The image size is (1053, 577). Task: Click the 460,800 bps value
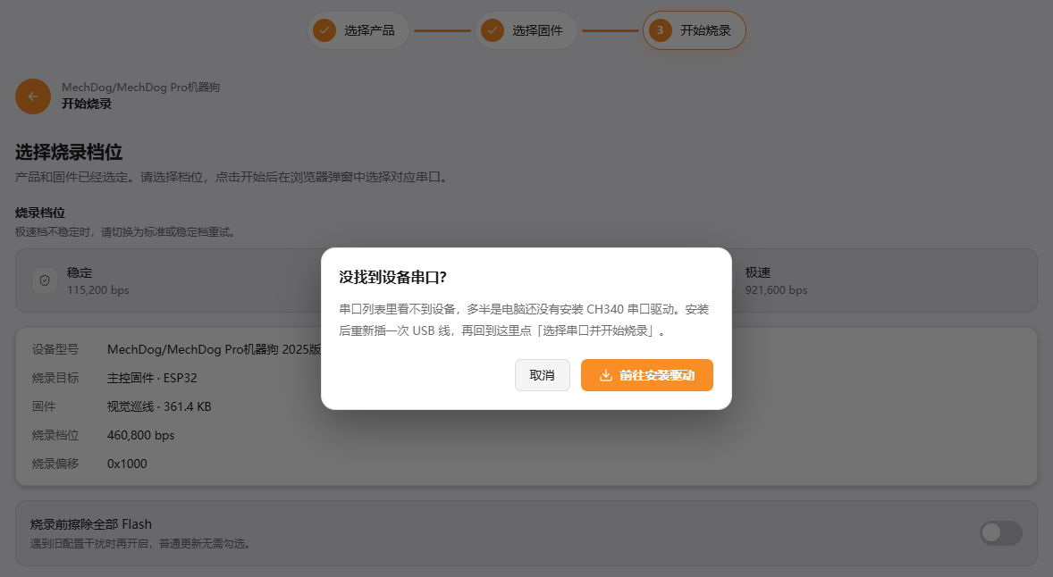tap(141, 435)
